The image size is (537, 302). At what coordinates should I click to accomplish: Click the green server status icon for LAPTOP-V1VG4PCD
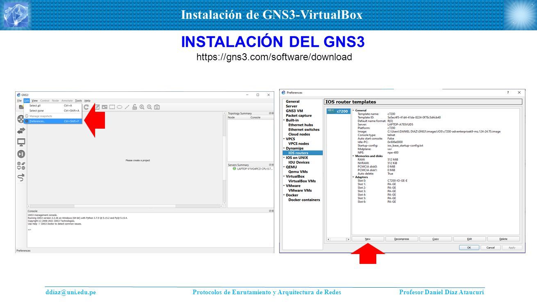coord(234,168)
